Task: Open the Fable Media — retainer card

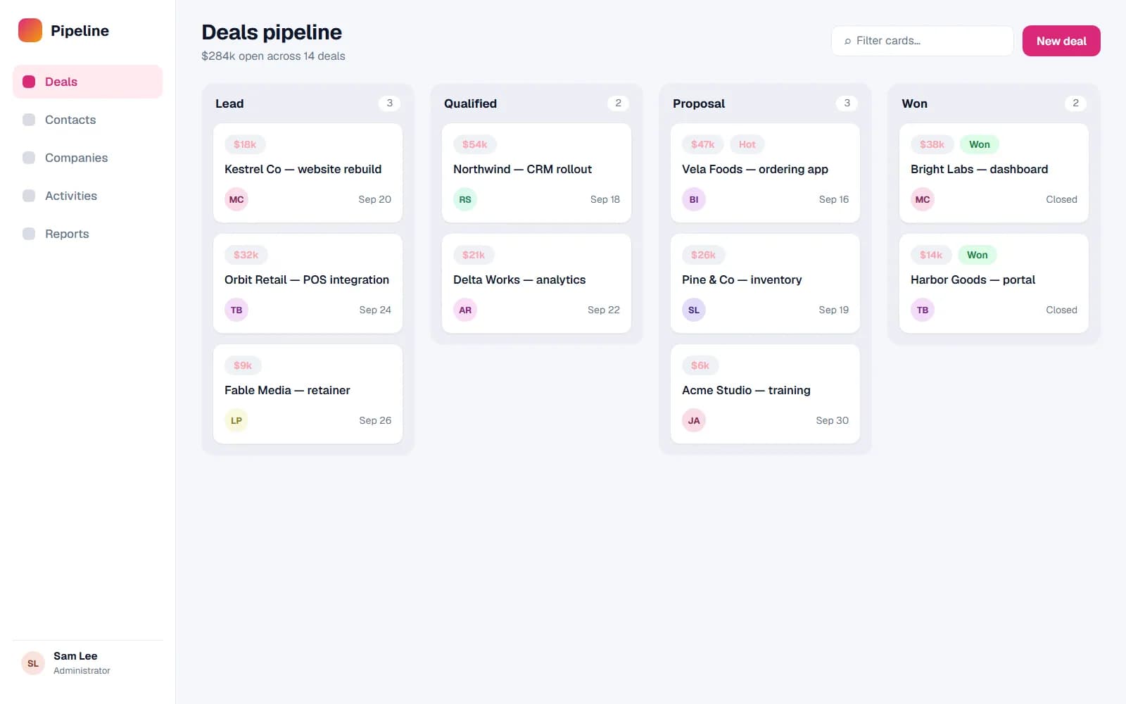Action: pyautogui.click(x=308, y=394)
